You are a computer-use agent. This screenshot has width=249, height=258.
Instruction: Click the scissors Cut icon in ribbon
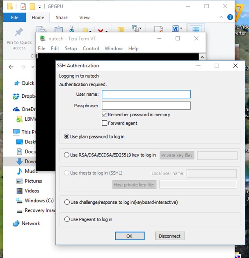pos(72,29)
